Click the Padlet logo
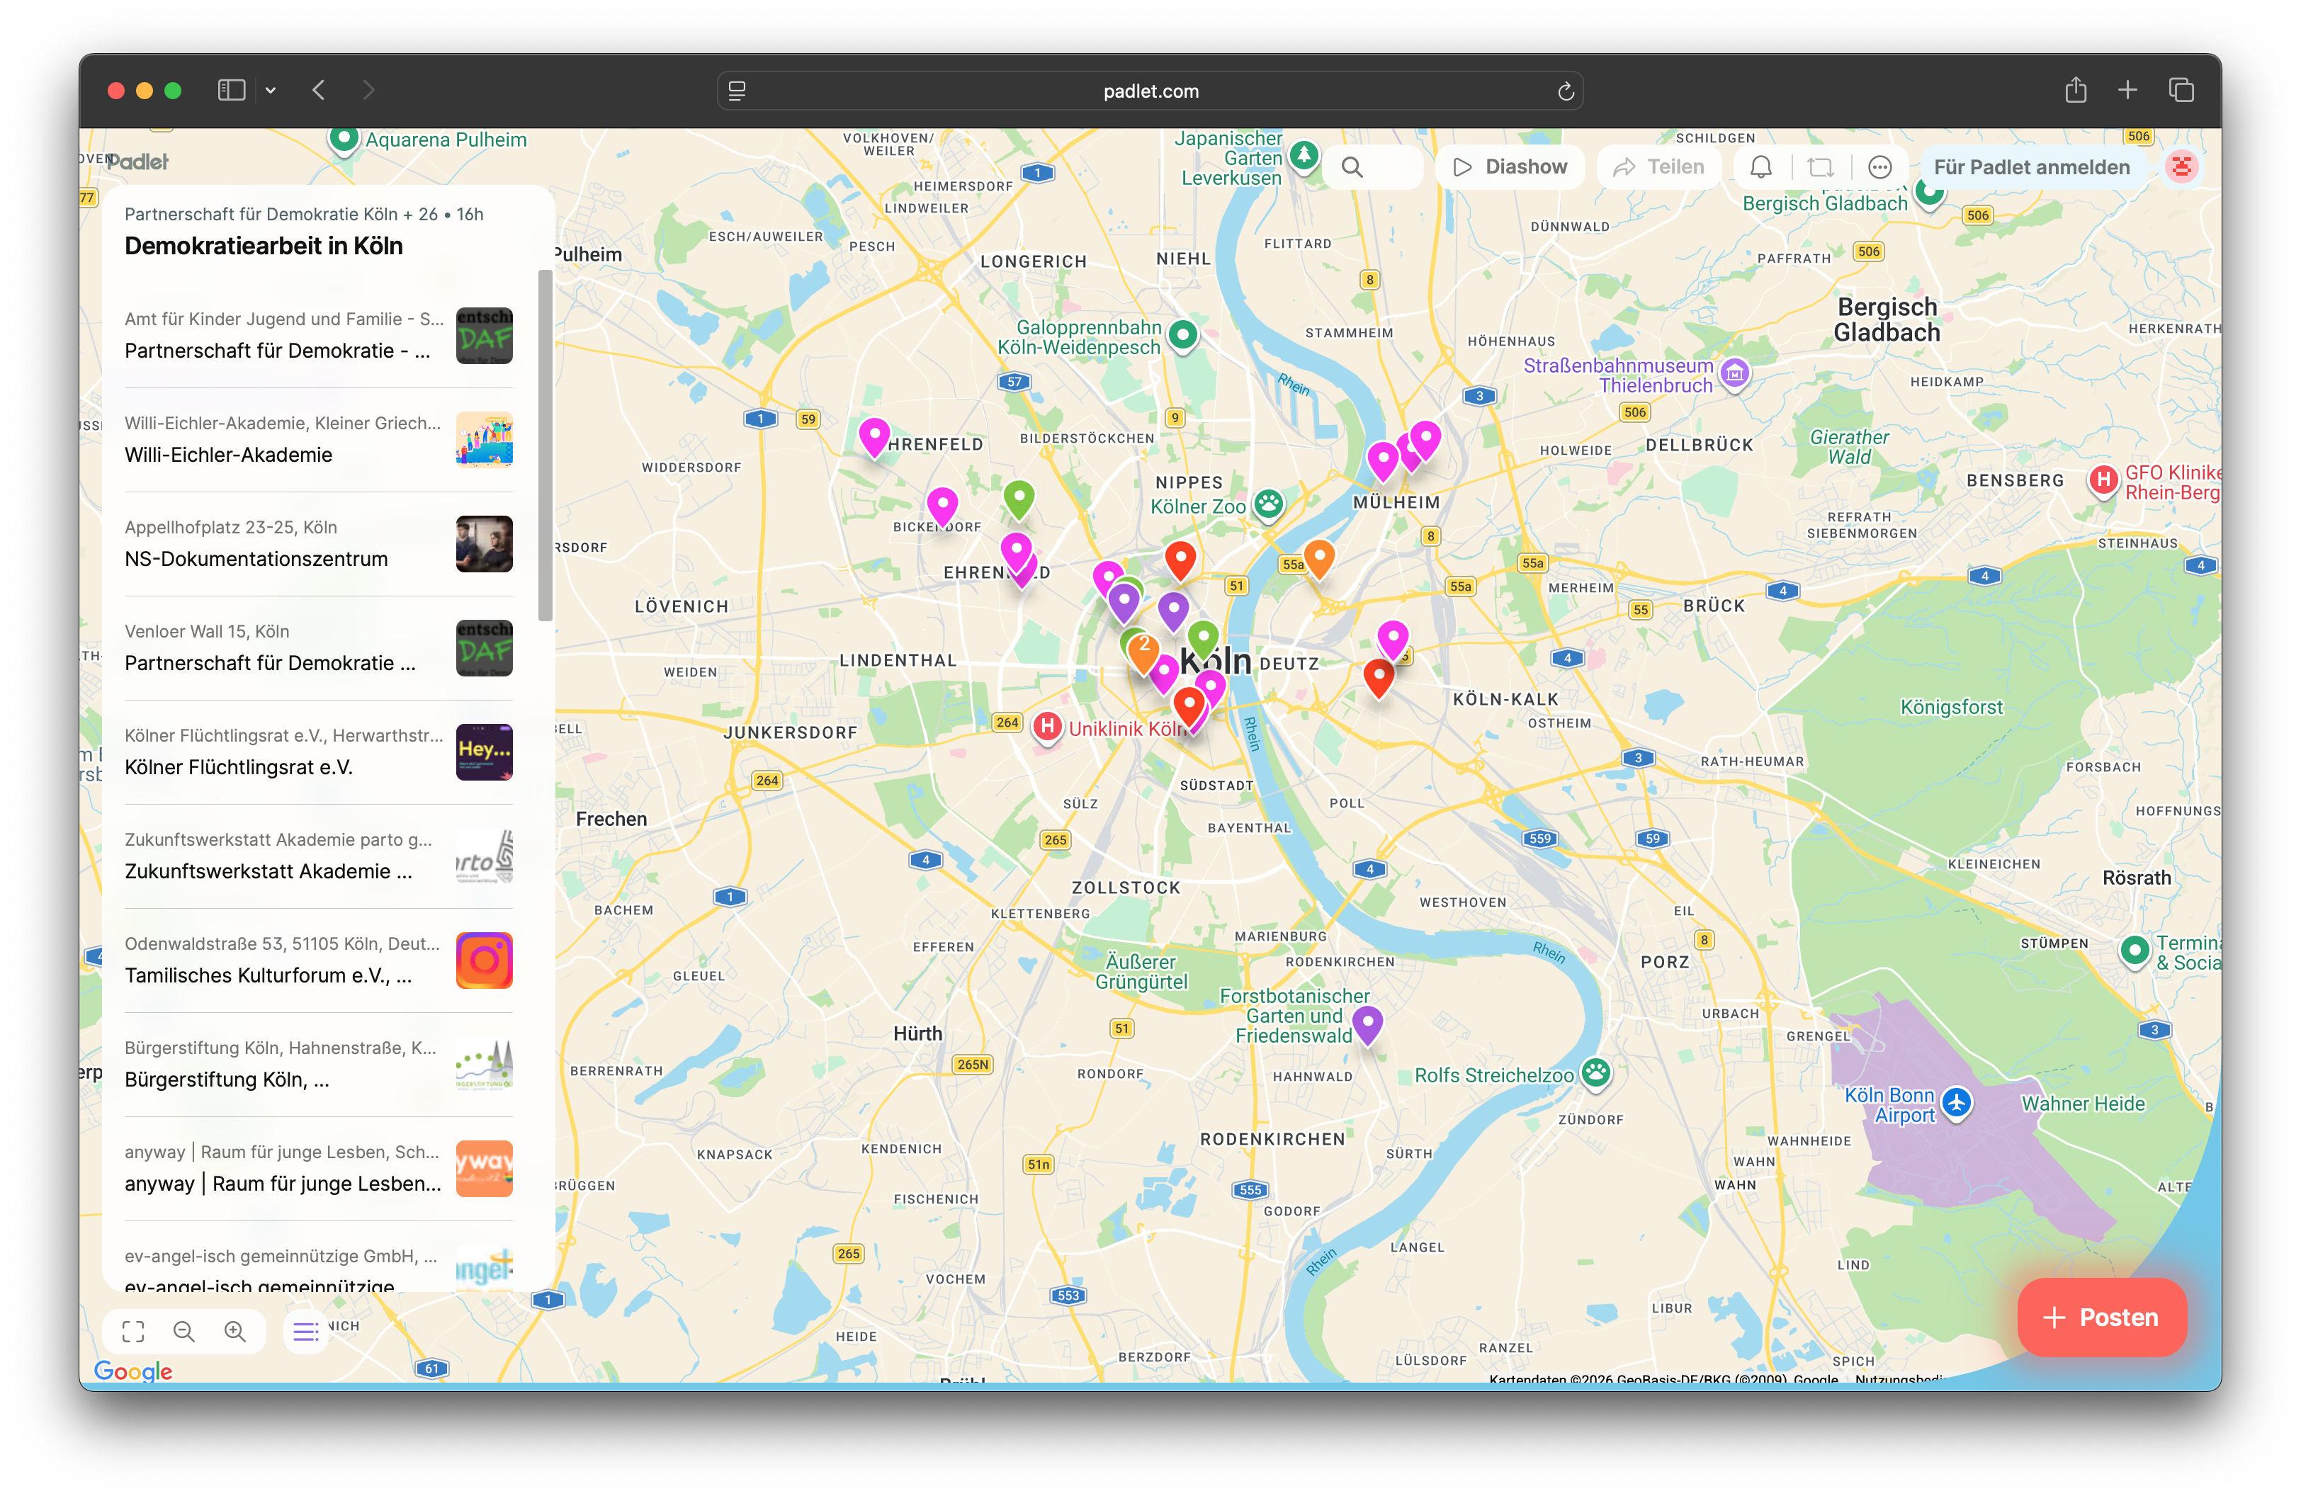Image resolution: width=2301 pixels, height=1496 pixels. tap(137, 161)
